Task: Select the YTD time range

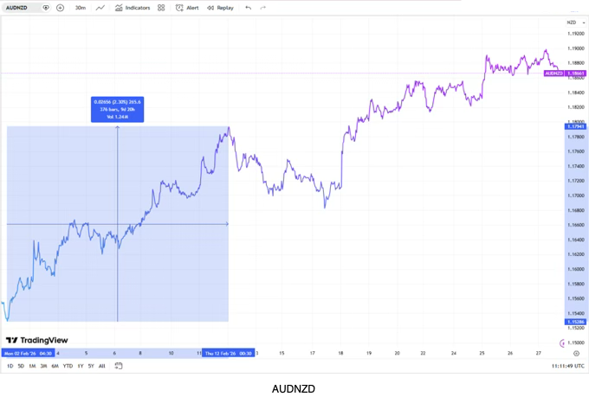Action: click(x=68, y=366)
